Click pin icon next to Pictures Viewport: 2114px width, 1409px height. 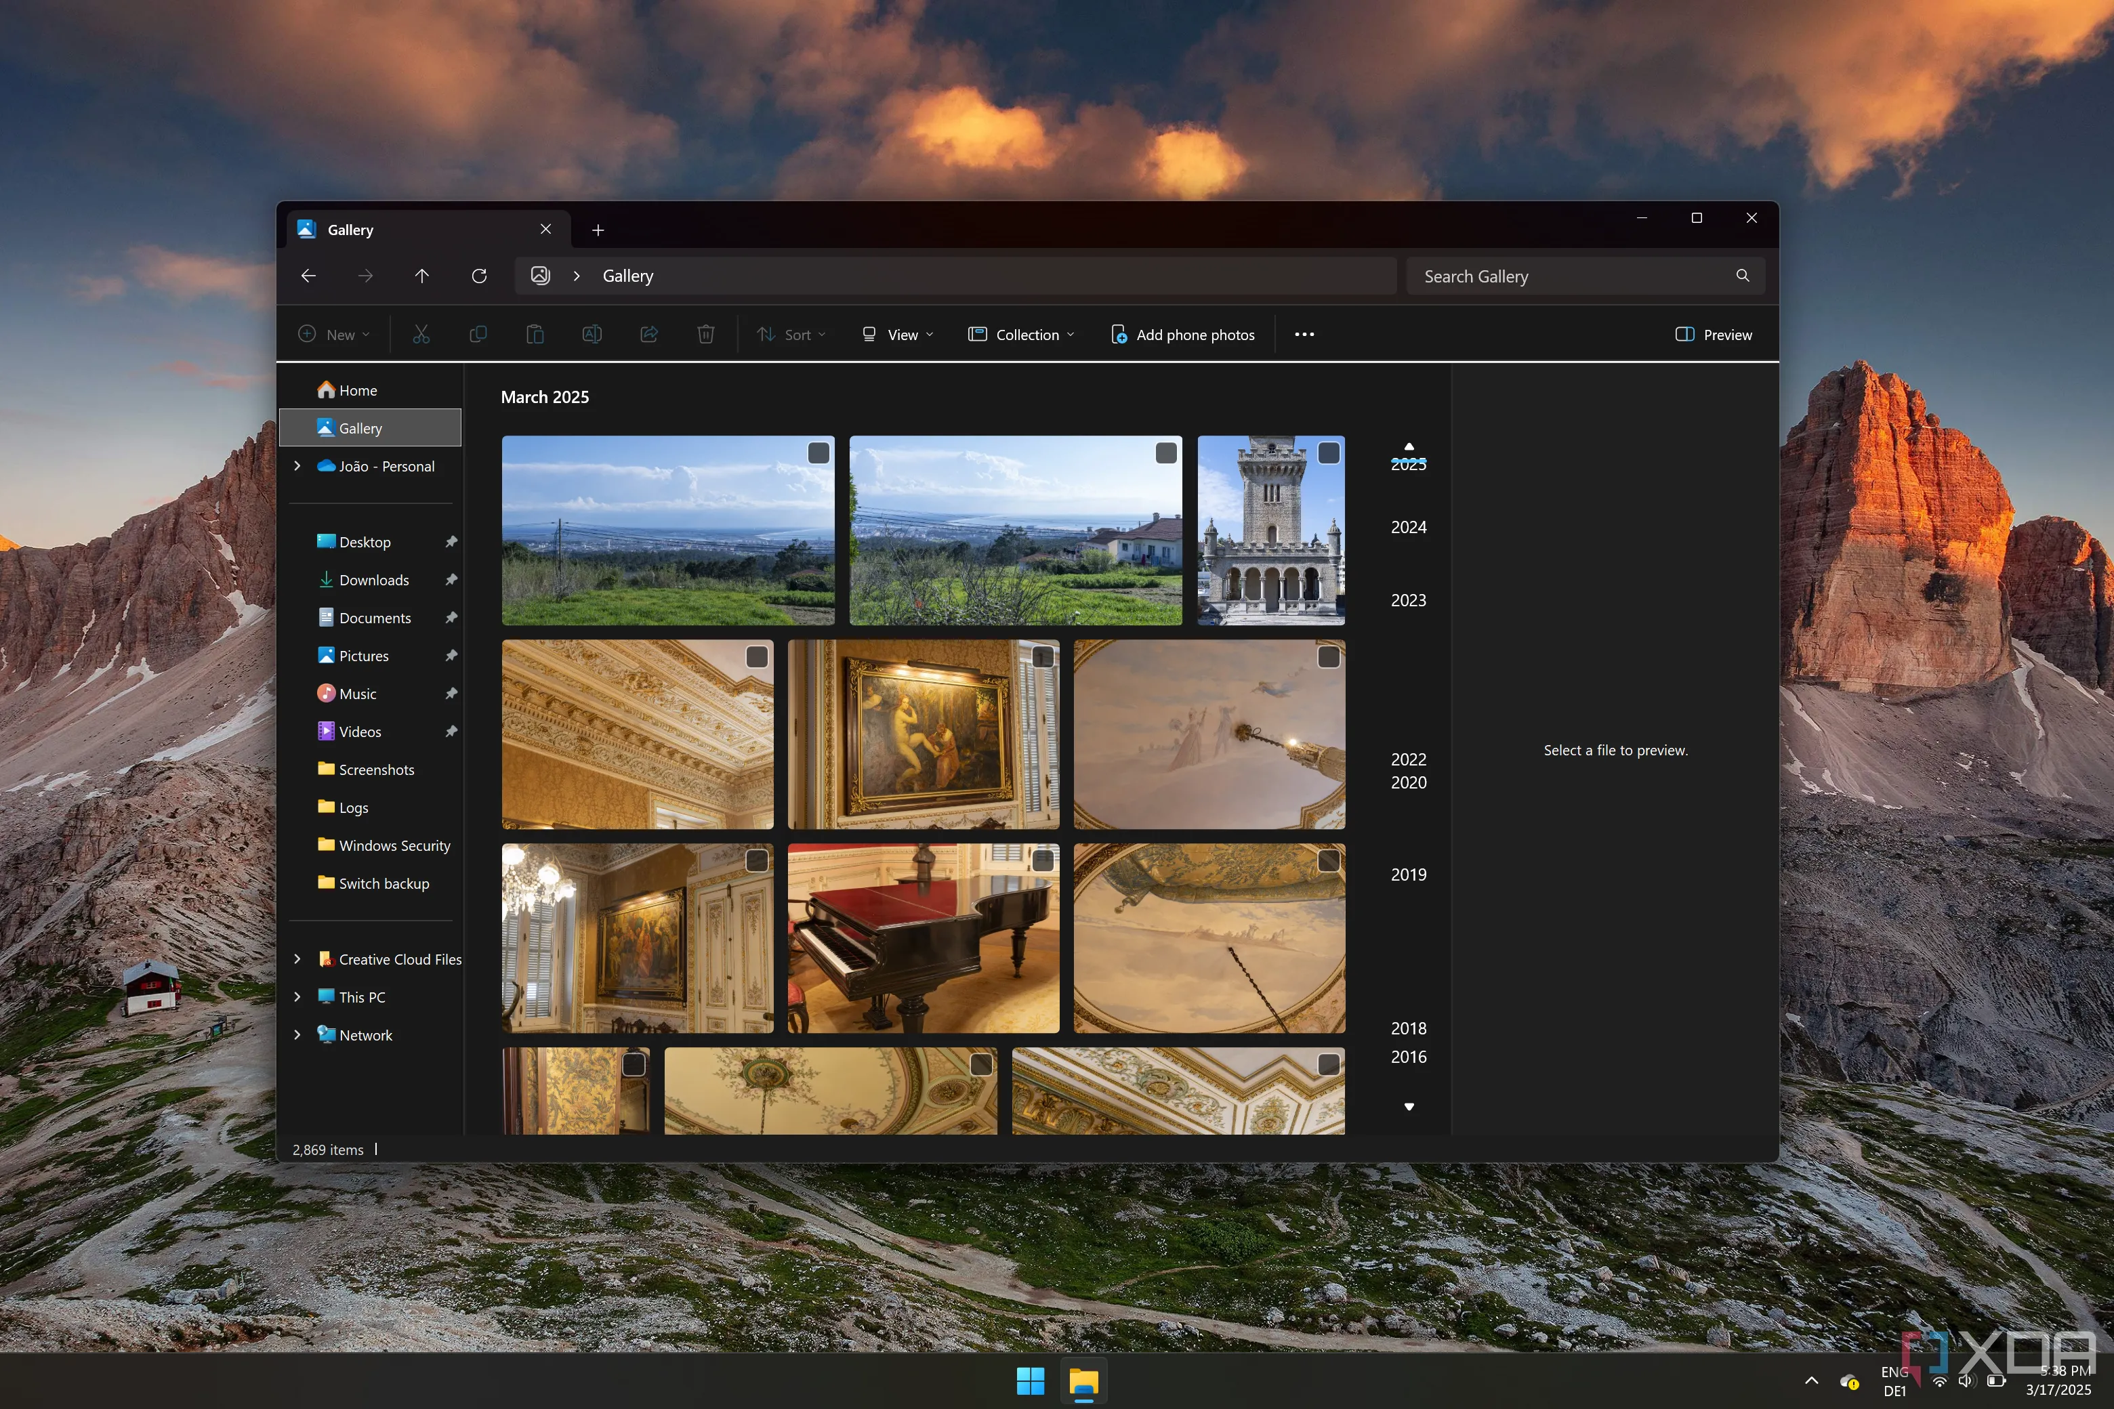[451, 656]
